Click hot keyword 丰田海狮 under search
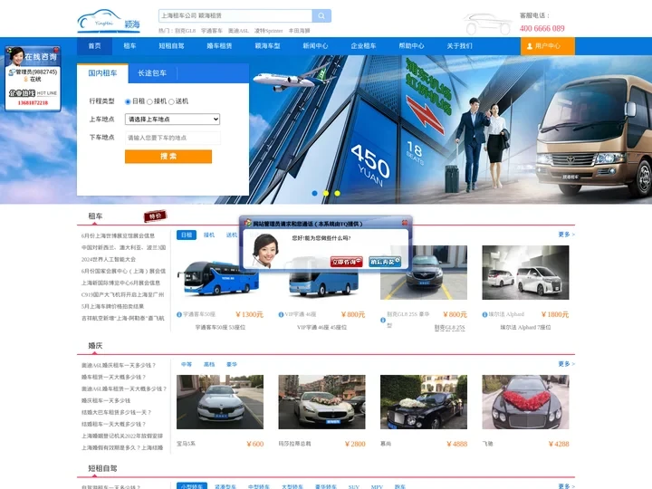The image size is (652, 489). pyautogui.click(x=300, y=31)
